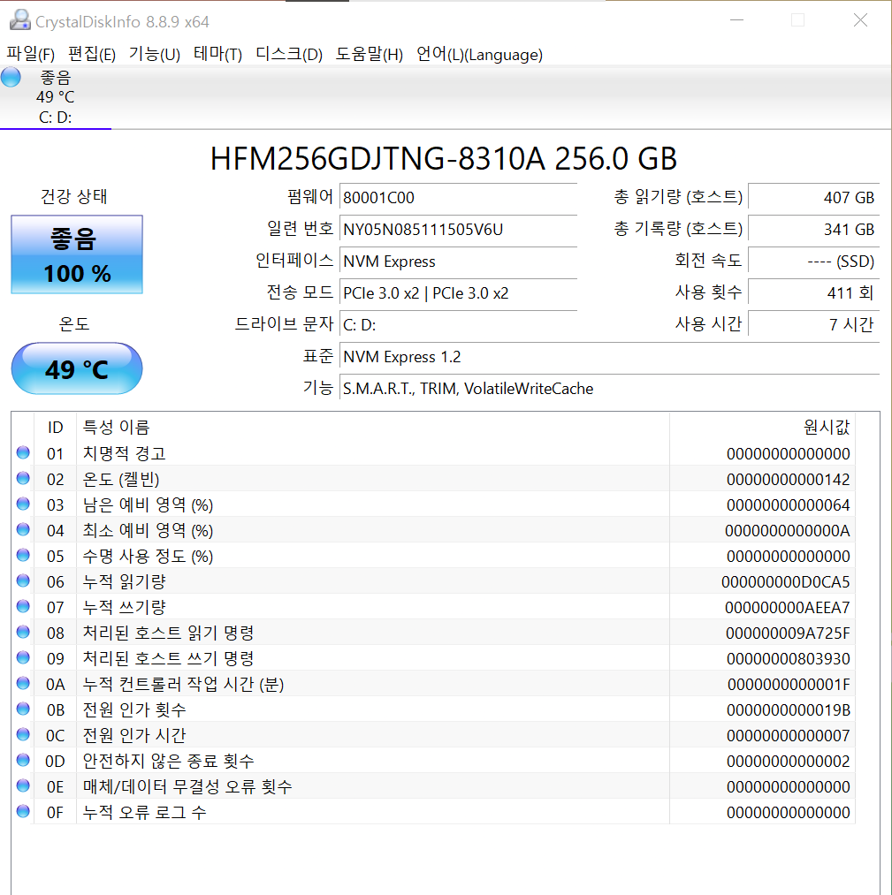Click raw value 000000000019B

click(788, 710)
